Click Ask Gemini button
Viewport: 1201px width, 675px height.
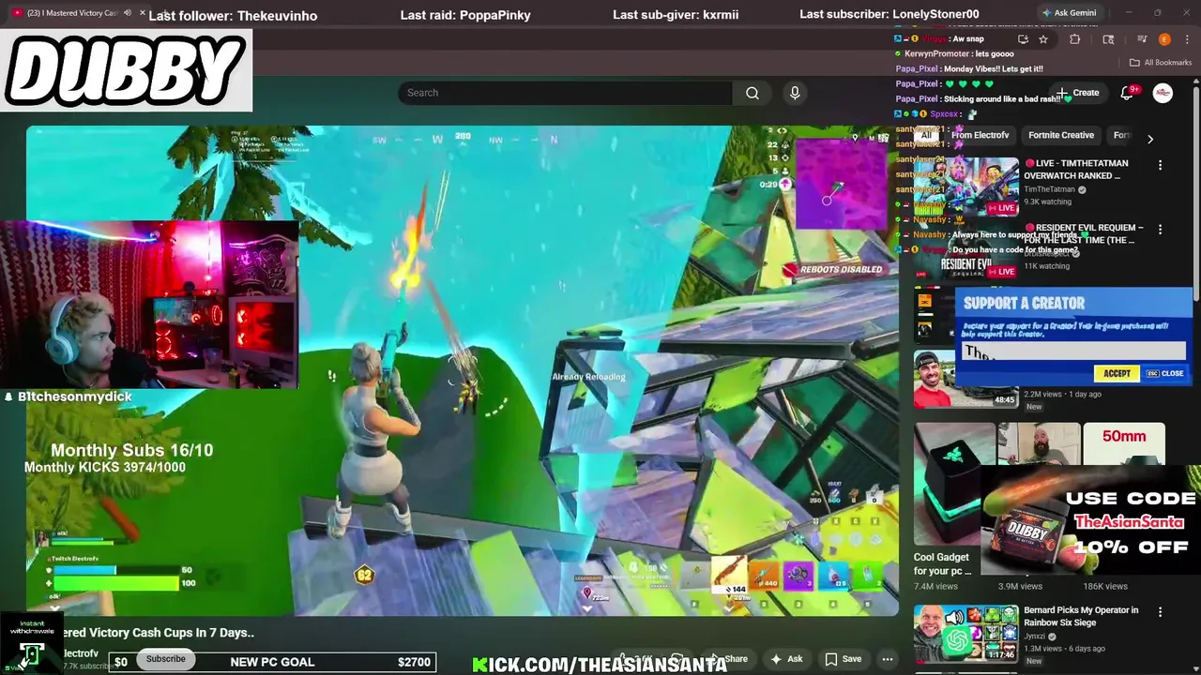point(1069,13)
